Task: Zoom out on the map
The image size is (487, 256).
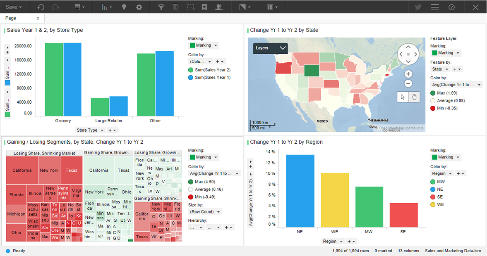Action: click(x=408, y=83)
